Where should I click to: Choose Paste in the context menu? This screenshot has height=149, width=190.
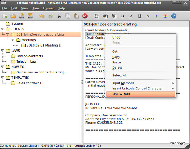[141, 63]
